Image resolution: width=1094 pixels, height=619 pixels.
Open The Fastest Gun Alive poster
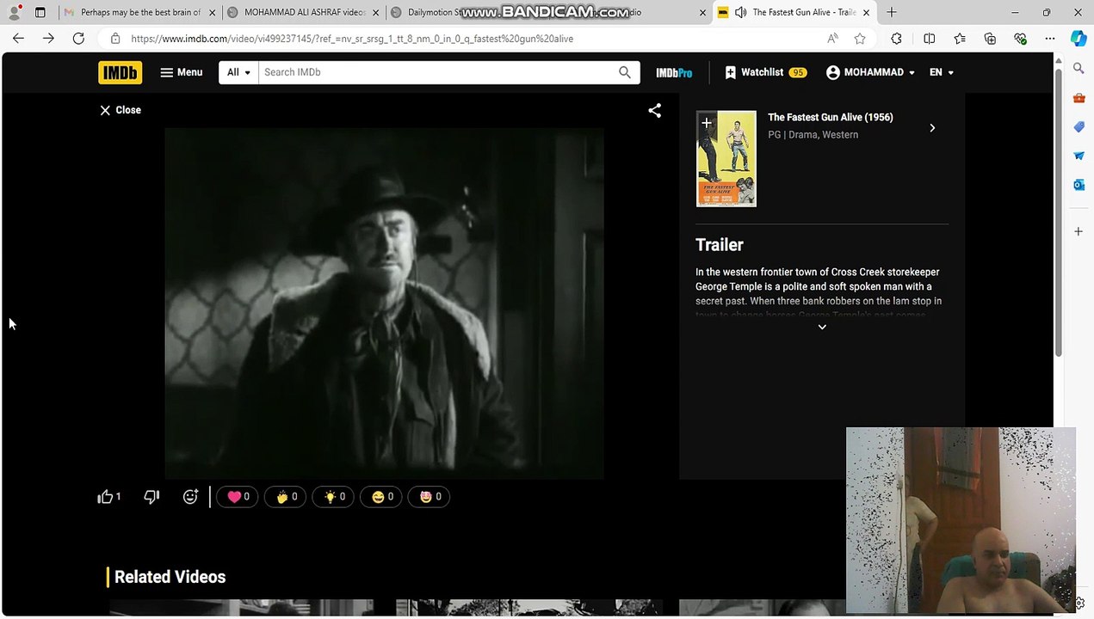pos(726,159)
